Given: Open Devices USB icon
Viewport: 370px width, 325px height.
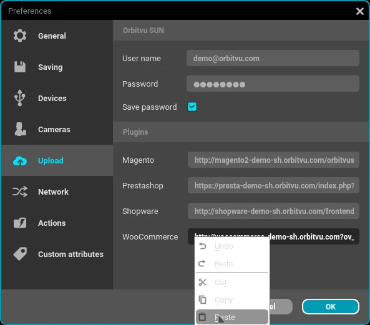Looking at the screenshot, I should (20, 98).
